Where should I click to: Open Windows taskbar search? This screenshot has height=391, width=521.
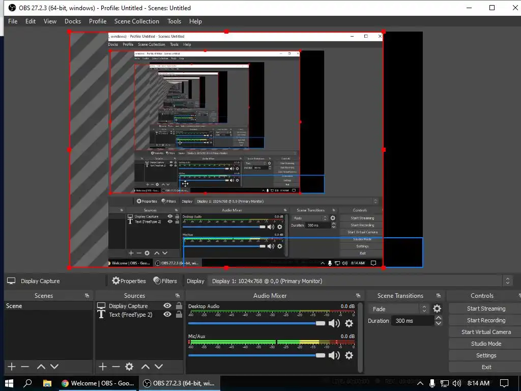28,383
